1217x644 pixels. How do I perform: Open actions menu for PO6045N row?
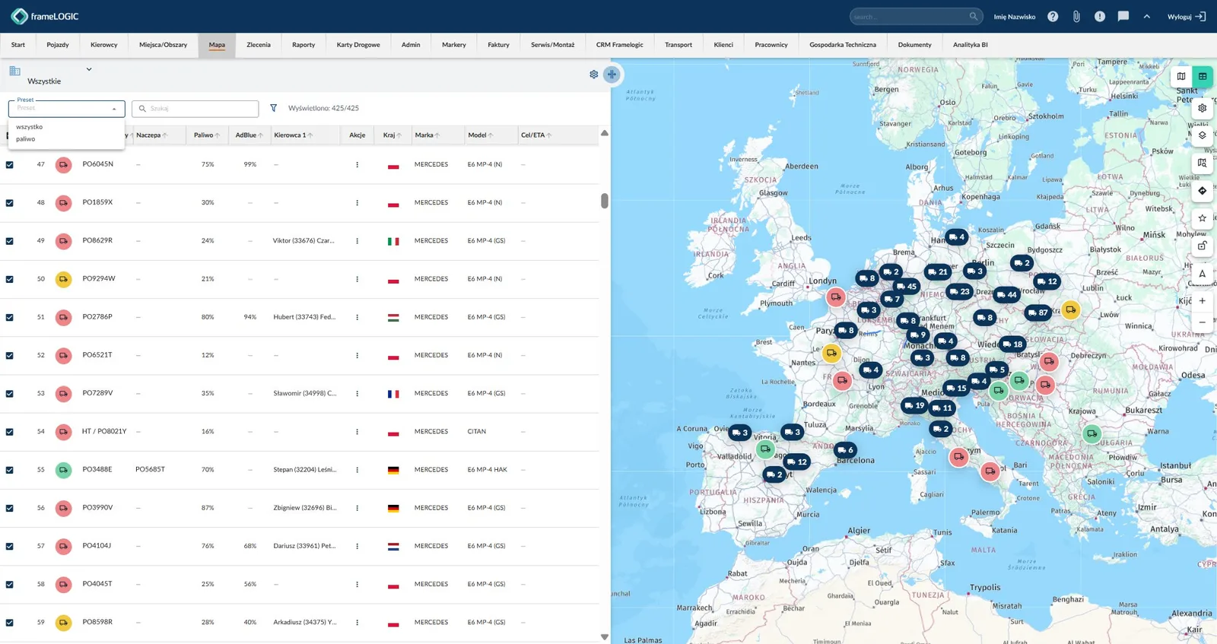click(x=357, y=164)
